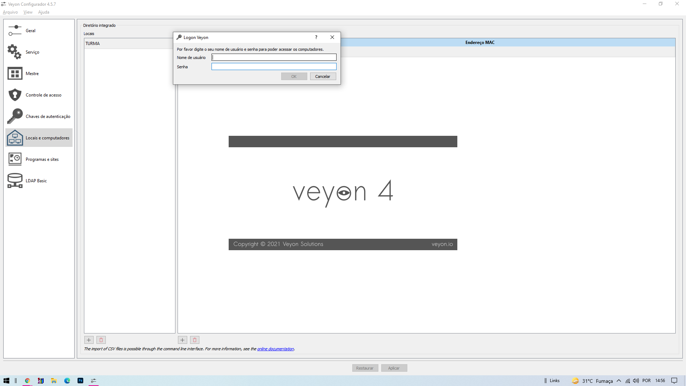Click the Endereço MAC column header

coord(480,43)
